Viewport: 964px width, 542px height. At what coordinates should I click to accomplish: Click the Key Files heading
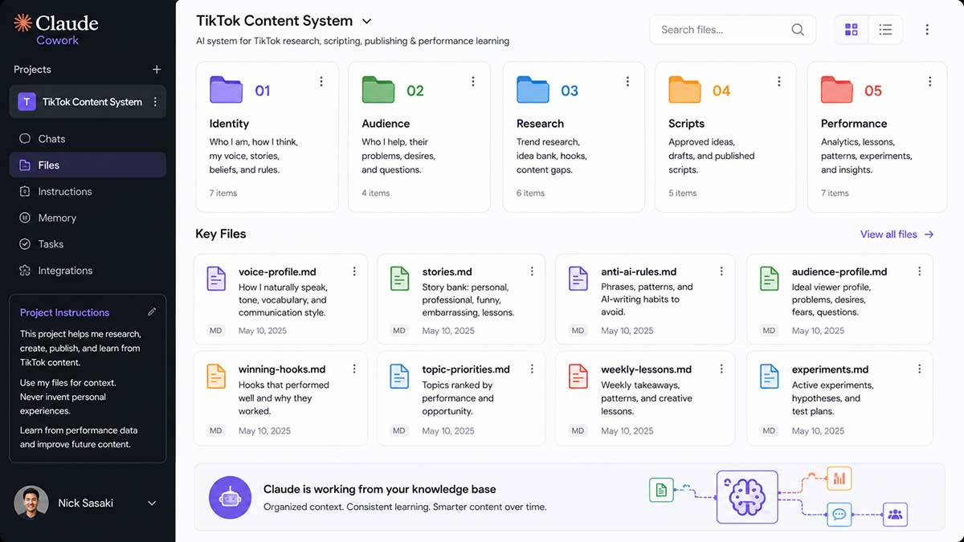221,234
